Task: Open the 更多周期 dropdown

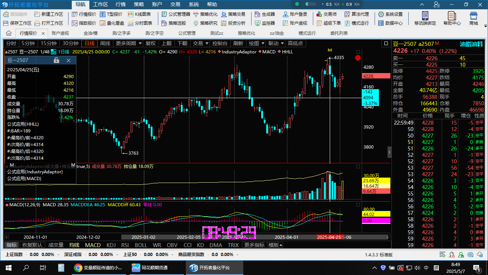Action: coord(128,43)
